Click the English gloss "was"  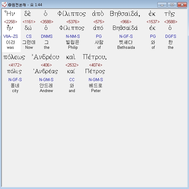click(x=10, y=47)
